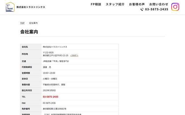
Task: Select 不動産の売買仲介、買取 text
Action: [54, 85]
